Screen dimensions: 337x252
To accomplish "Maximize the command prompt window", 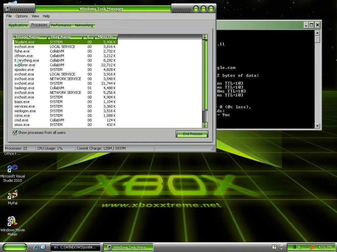I will pos(311,25).
